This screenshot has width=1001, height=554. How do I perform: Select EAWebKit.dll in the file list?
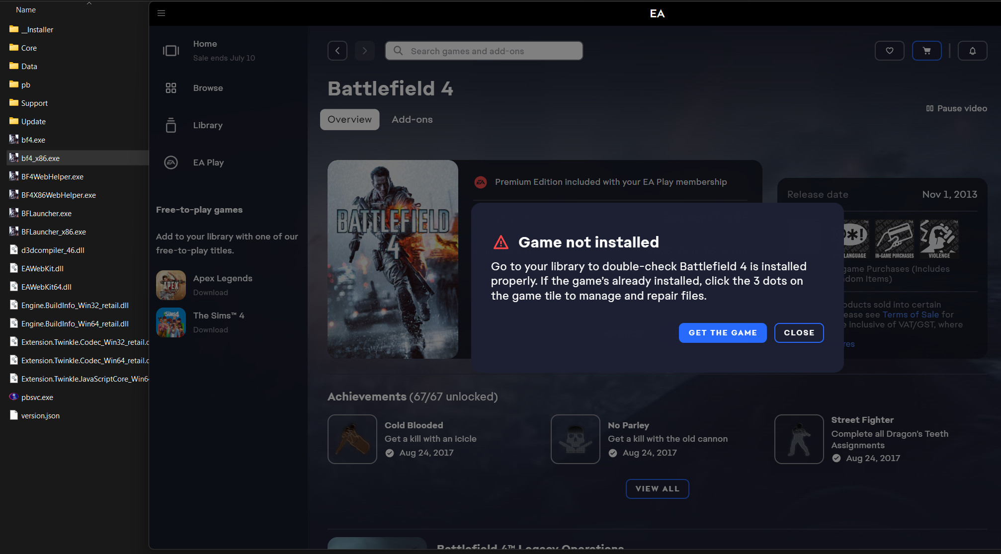(42, 269)
